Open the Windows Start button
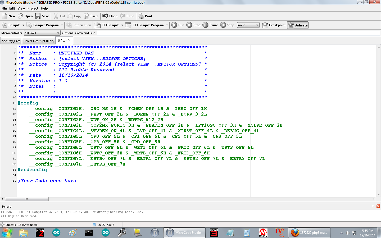The image size is (381, 238). [7, 233]
